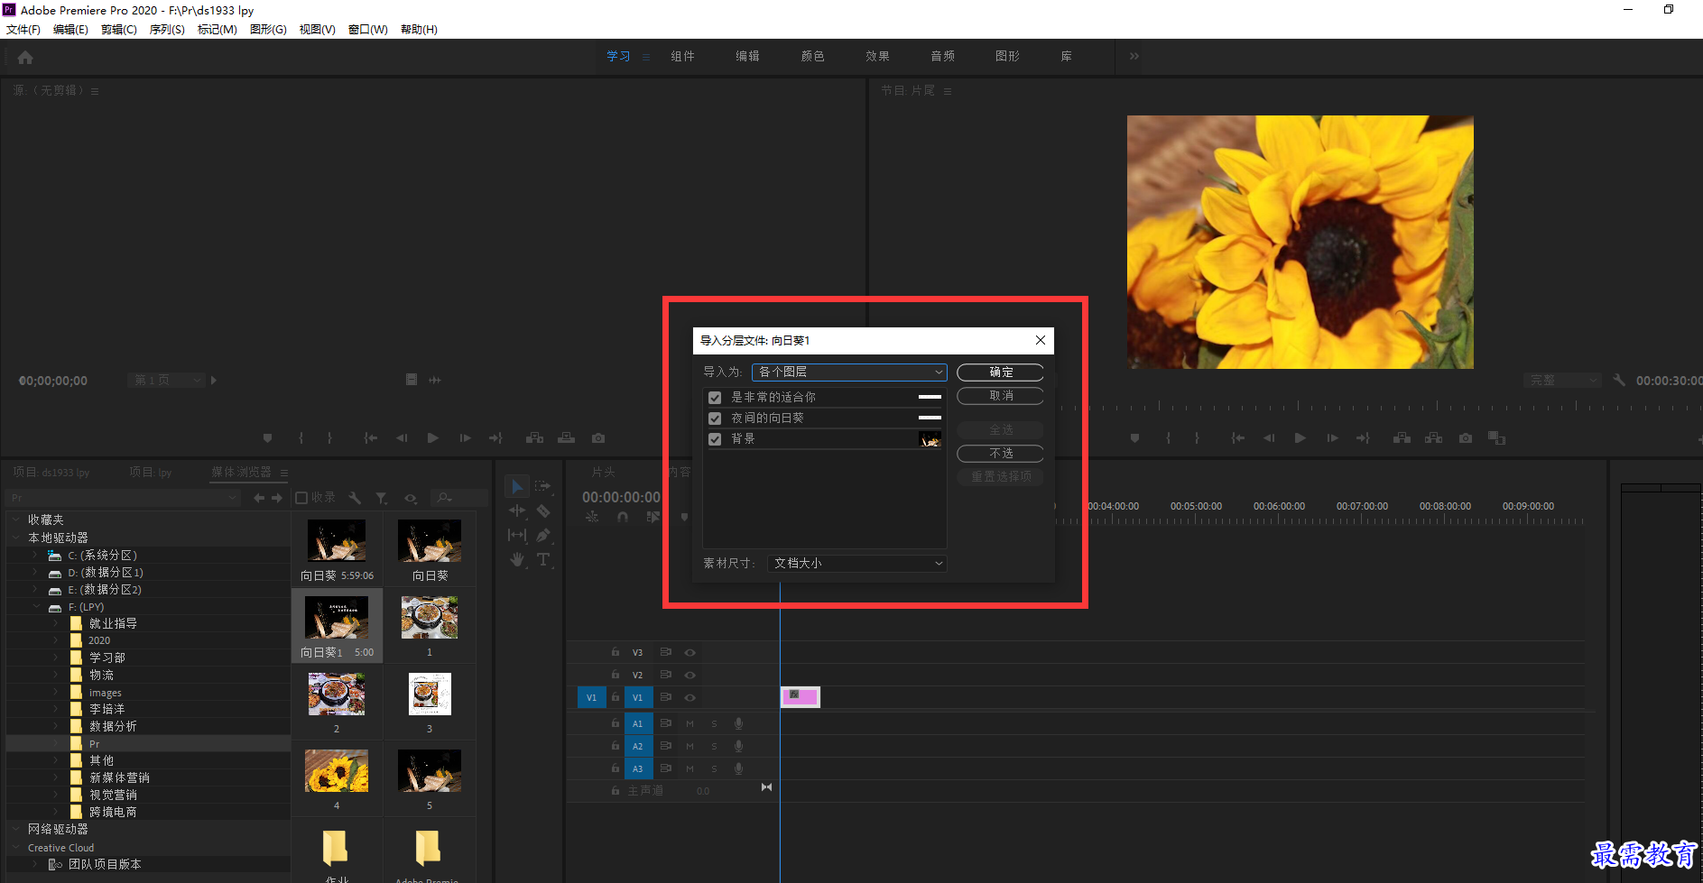1703x883 pixels.
Task: Click 不选 to deselect all layers
Action: coord(1000,453)
